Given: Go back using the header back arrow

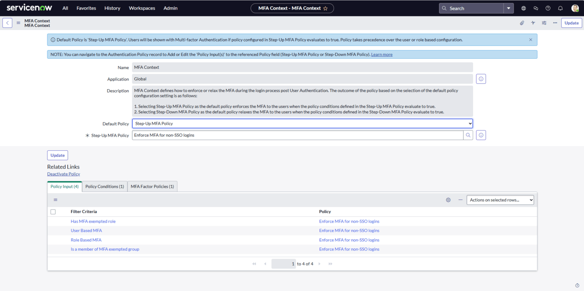Looking at the screenshot, I should [7, 23].
